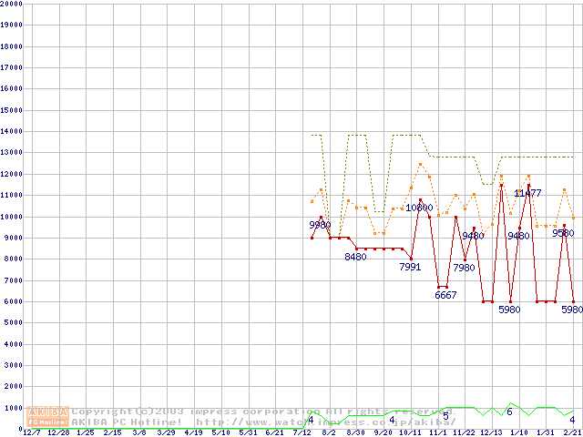This screenshot has height=437, width=583.
Task: Select the 14000 y-axis label
Action: click(x=11, y=131)
